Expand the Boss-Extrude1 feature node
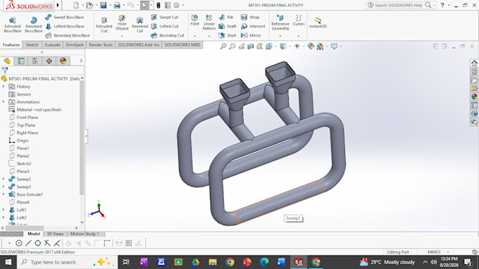The width and height of the screenshot is (479, 269). (x=4, y=194)
